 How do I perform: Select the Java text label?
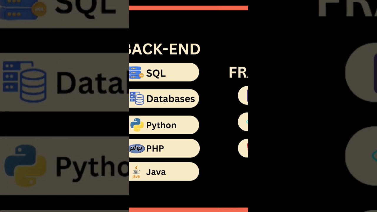(156, 172)
